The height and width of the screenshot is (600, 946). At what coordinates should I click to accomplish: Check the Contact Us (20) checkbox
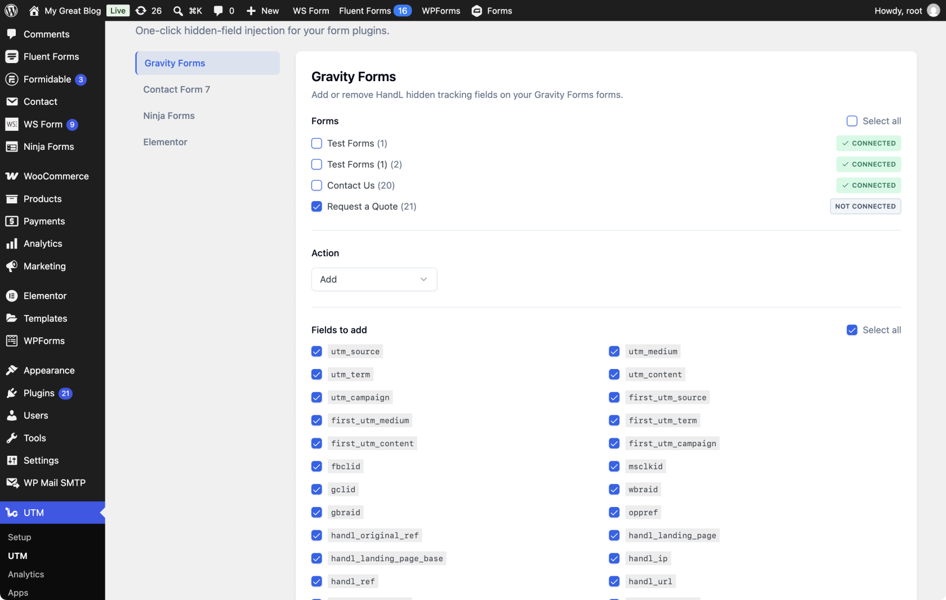click(316, 185)
